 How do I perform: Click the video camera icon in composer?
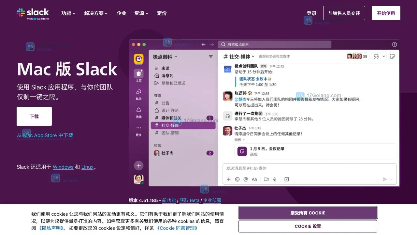[266, 179]
